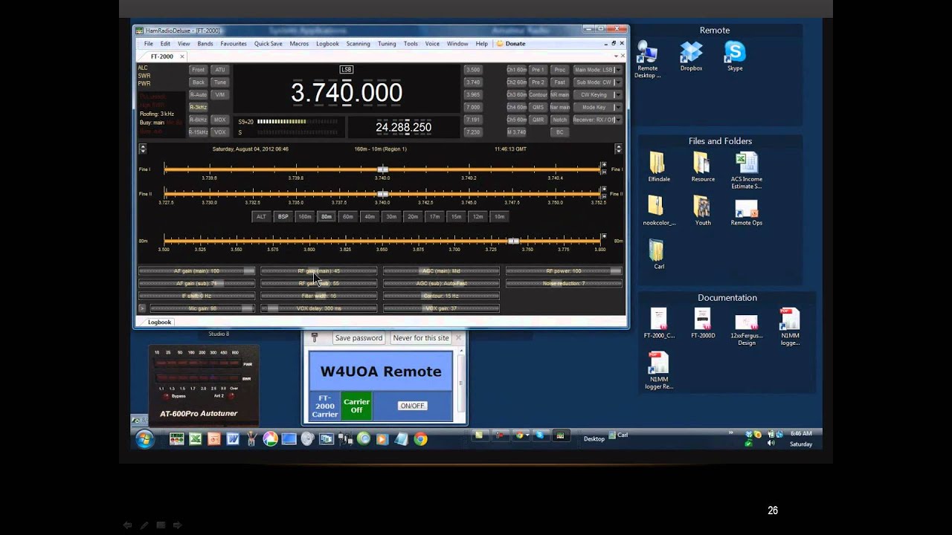Open the Main Mode: LSB dropdown
Image resolution: width=952 pixels, height=535 pixels.
597,70
